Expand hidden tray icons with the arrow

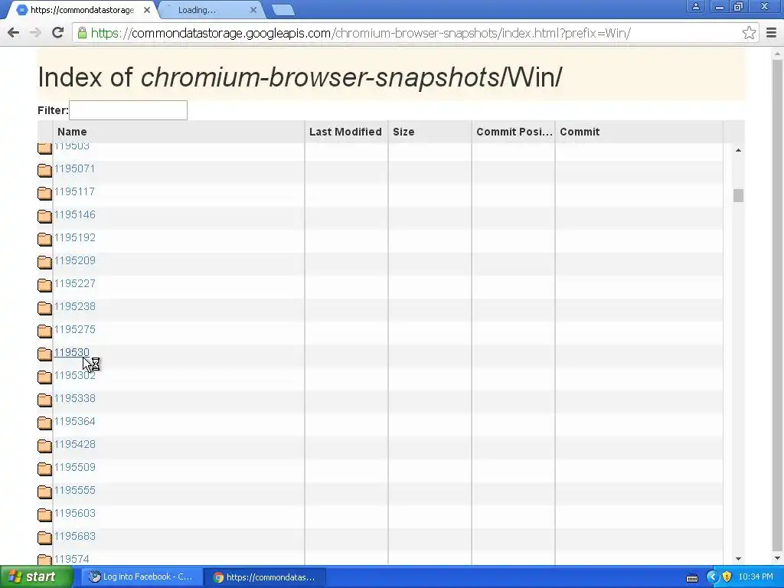pos(712,577)
